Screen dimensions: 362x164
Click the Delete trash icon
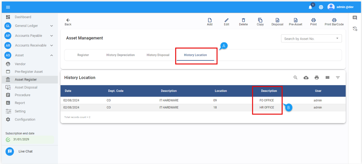(x=243, y=20)
